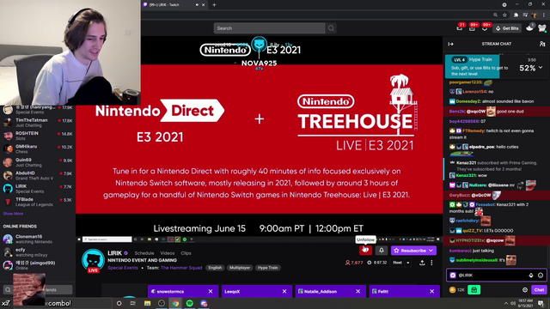Open the whispers icon in top bar
The height and width of the screenshot is (309, 550).
pyautogui.click(x=485, y=28)
